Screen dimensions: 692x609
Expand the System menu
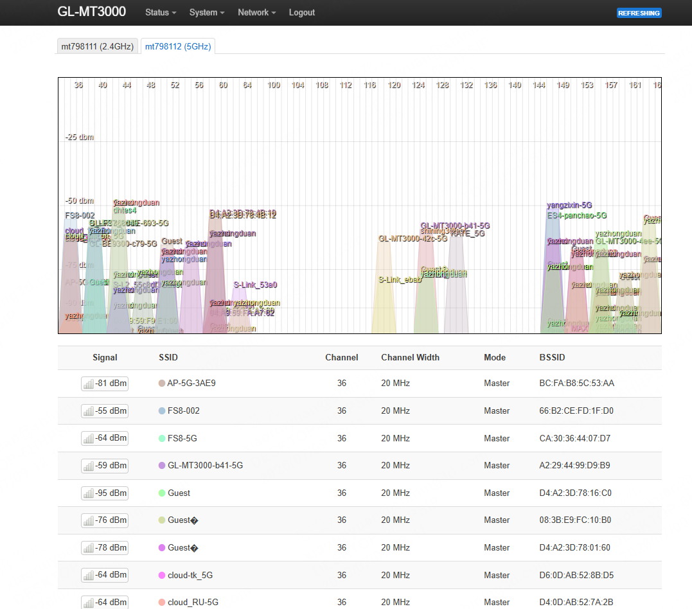(206, 13)
